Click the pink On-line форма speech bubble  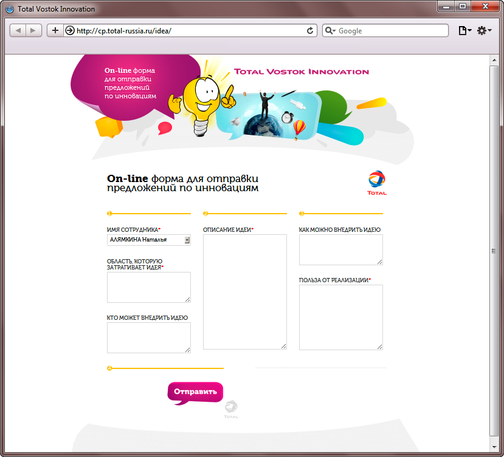[135, 87]
